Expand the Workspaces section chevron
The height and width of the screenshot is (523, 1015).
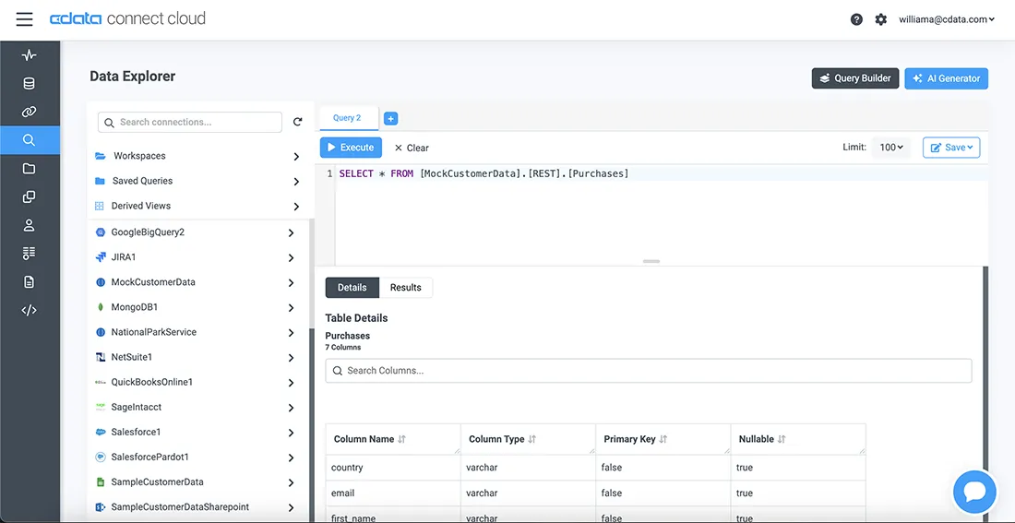tap(296, 157)
